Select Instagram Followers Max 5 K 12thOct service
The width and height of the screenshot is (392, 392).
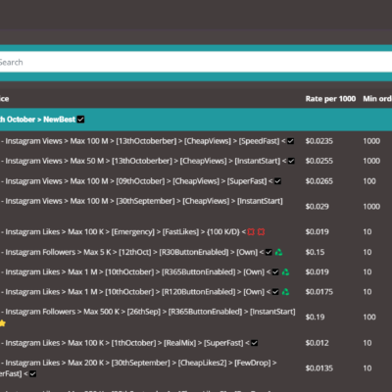click(x=141, y=252)
